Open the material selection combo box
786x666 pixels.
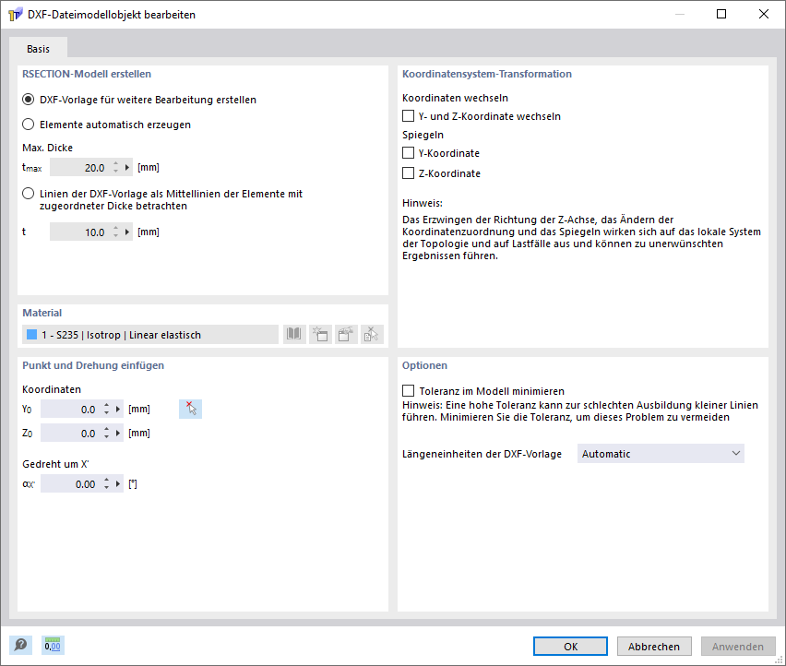[x=150, y=334]
